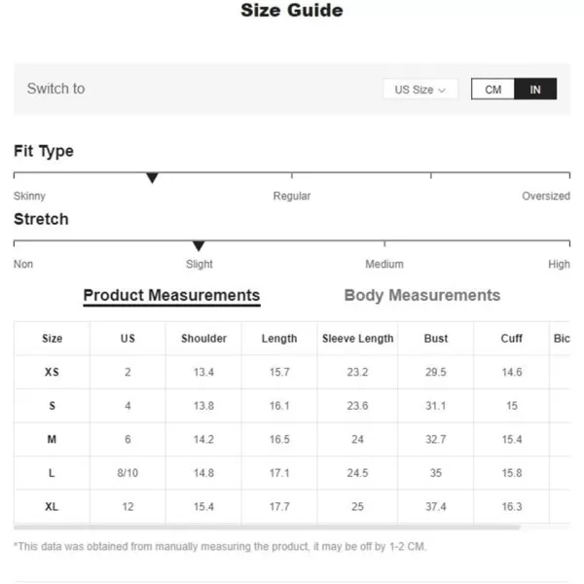Click the Regular label on Fit Type scale

tap(292, 196)
